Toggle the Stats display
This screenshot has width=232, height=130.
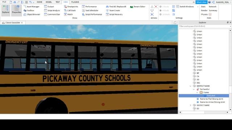pos(203,6)
